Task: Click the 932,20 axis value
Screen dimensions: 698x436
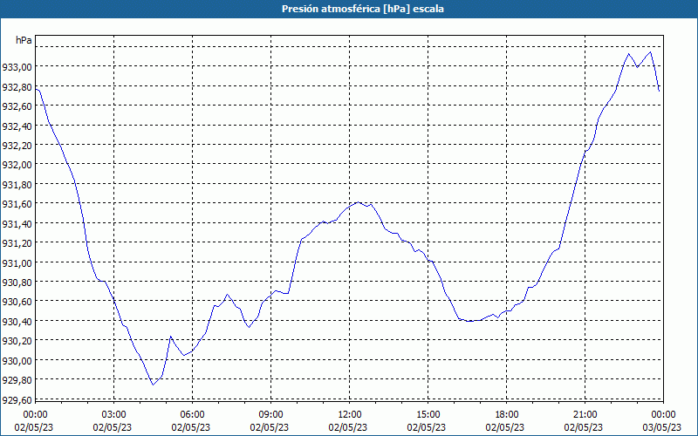Action: (17, 146)
